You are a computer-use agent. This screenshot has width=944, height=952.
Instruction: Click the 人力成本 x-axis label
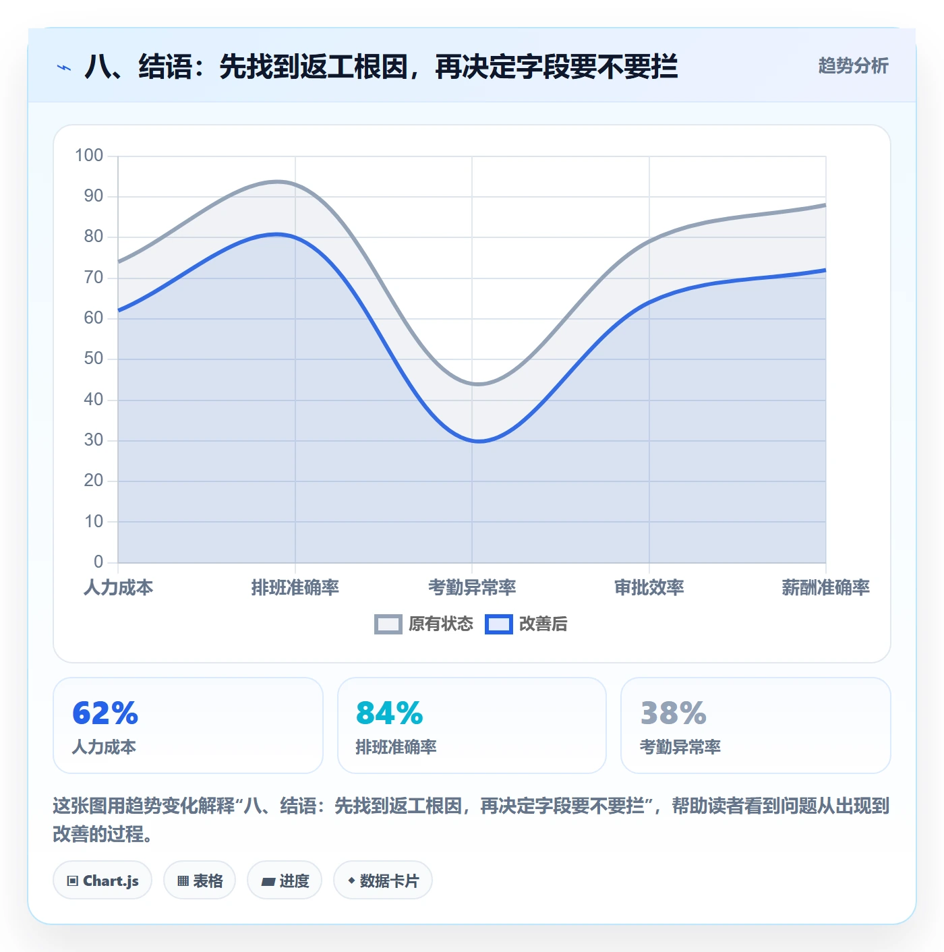(119, 588)
